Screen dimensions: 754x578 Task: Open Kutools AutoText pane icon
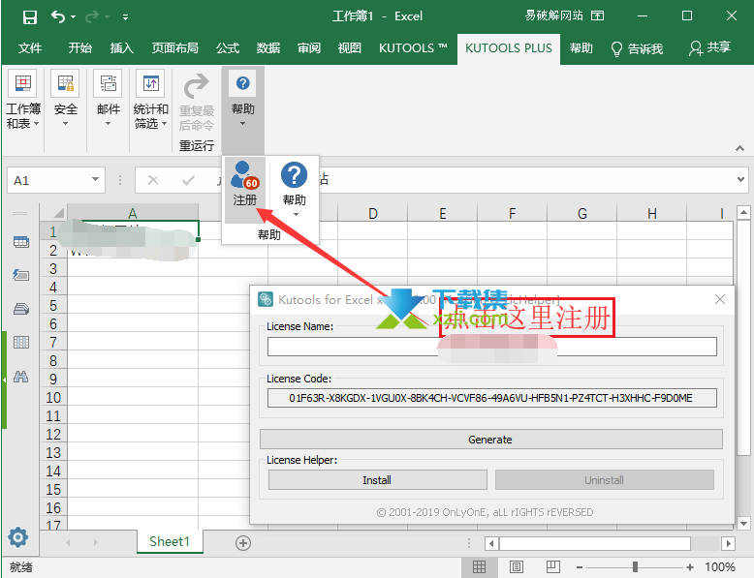21,275
